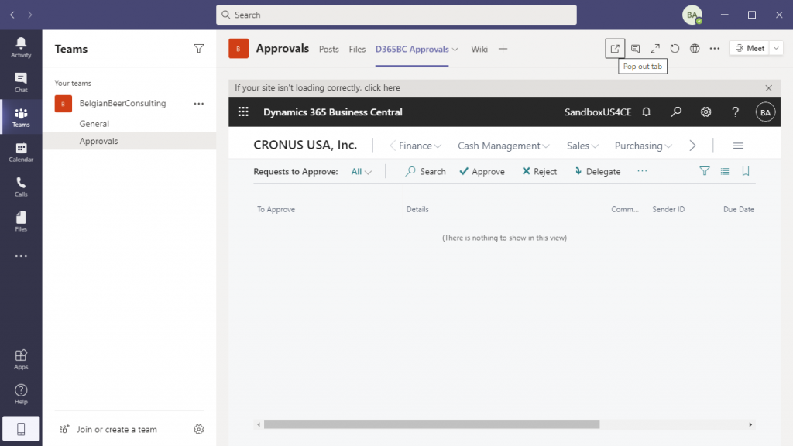Expand tab to full screen
The height and width of the screenshot is (446, 793).
(x=655, y=49)
